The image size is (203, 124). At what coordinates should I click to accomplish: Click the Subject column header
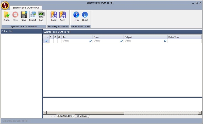coord(145,37)
